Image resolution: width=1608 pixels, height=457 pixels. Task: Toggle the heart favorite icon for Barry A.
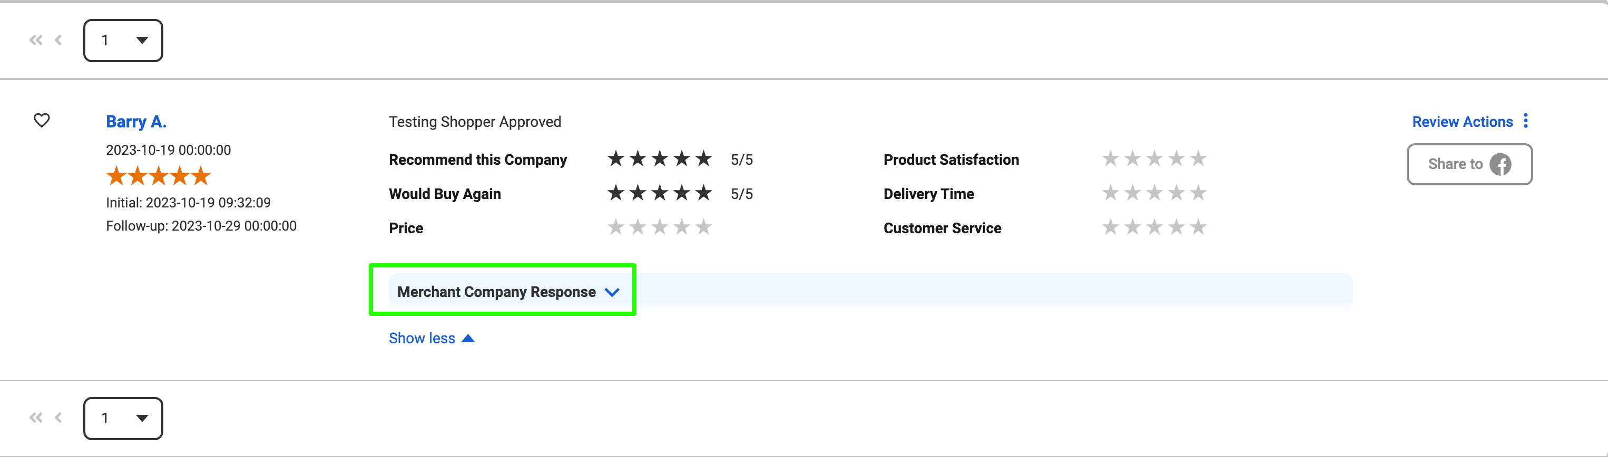42,121
